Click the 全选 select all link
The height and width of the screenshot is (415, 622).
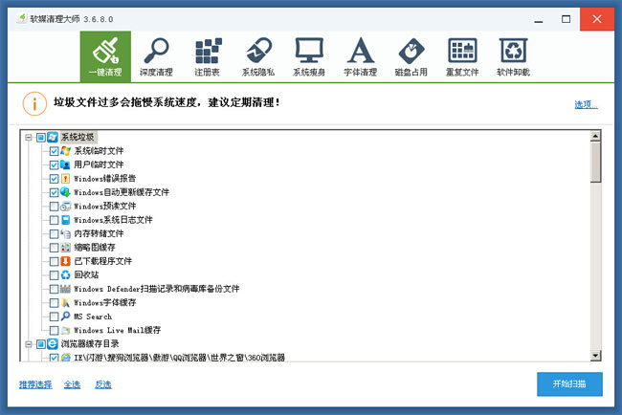pos(72,384)
